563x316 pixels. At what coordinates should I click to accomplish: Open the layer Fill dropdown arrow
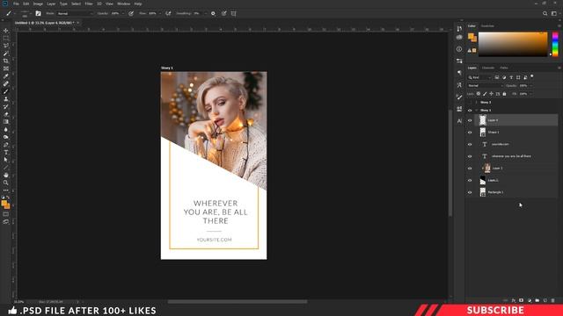pos(531,94)
